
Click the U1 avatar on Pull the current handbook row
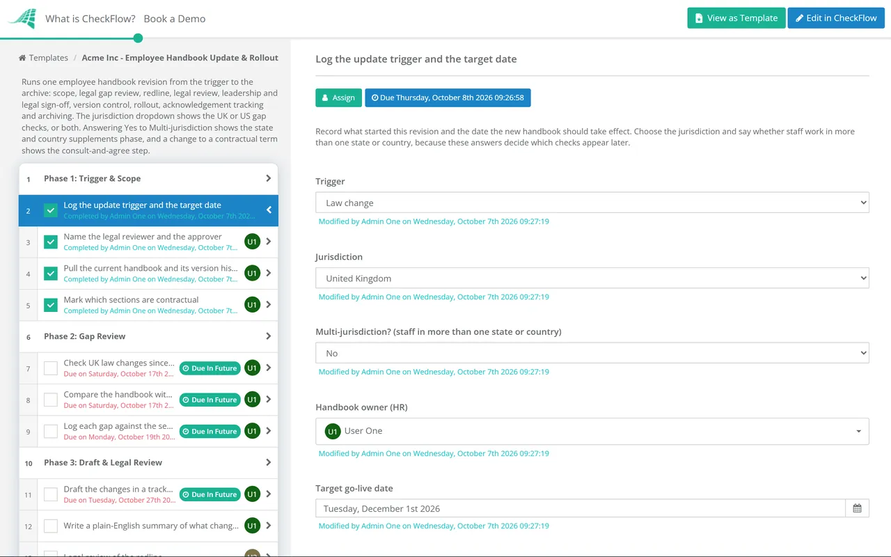(x=252, y=274)
